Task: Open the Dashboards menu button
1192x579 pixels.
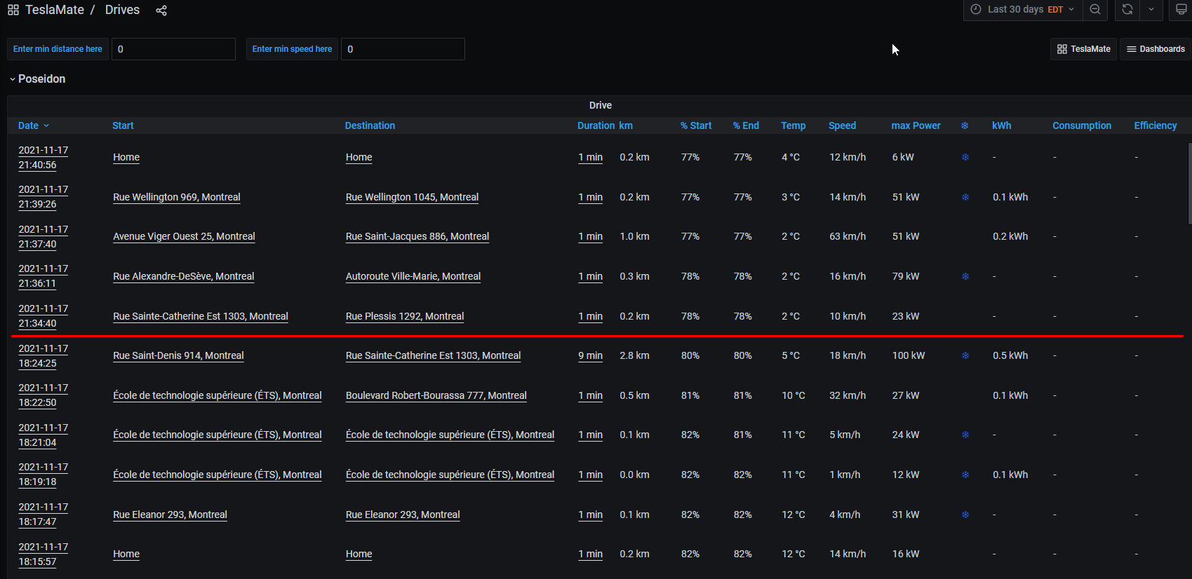Action: (x=1156, y=49)
